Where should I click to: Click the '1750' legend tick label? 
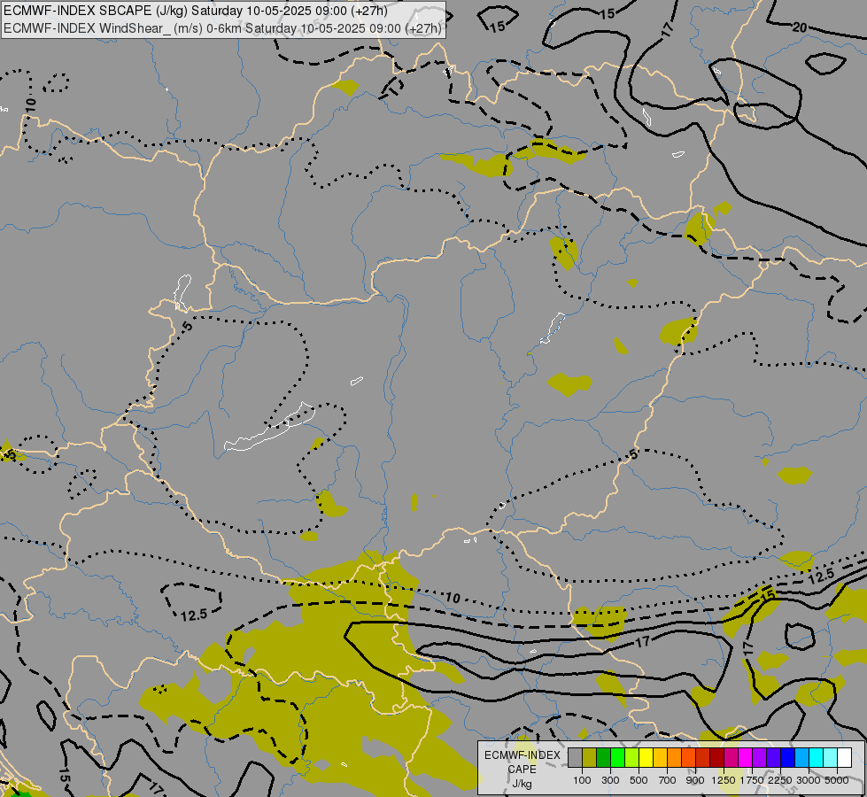click(x=752, y=780)
